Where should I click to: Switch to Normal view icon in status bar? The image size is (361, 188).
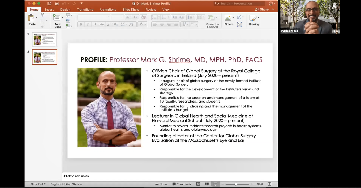(198, 184)
